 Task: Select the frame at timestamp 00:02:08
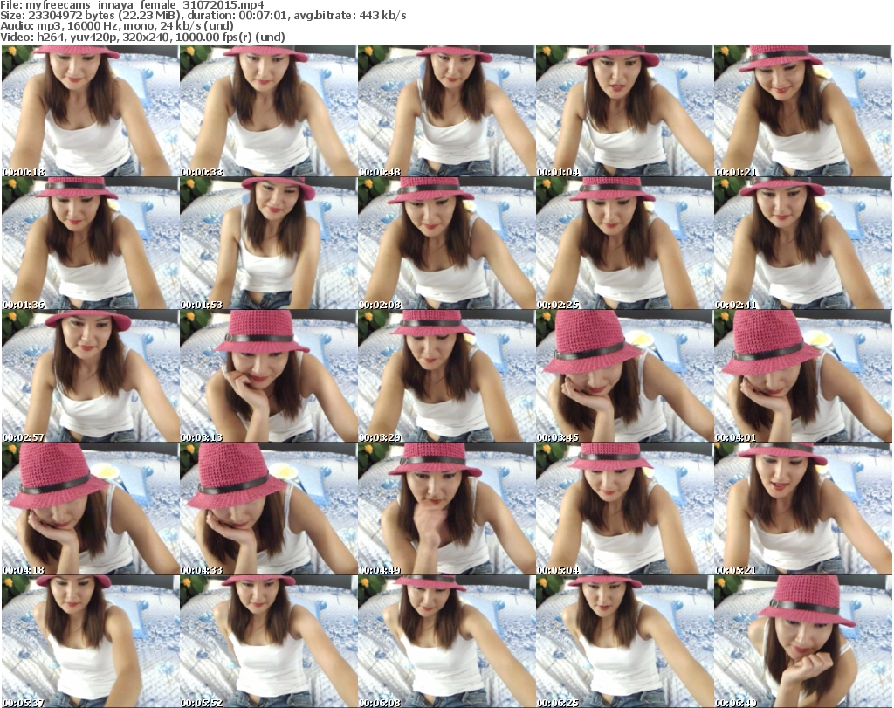[x=446, y=244]
